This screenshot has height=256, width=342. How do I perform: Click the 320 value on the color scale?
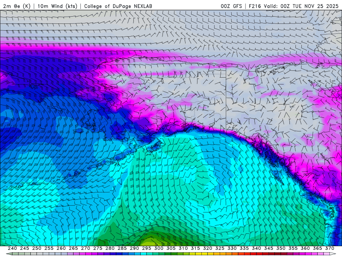point(208,248)
